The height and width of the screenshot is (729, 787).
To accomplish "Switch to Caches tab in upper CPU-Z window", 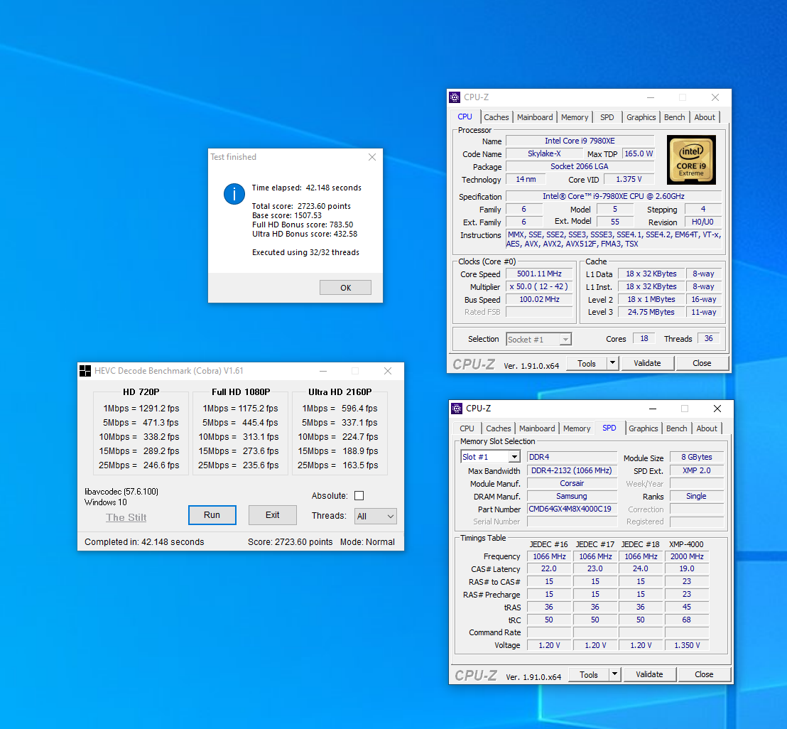I will 496,117.
